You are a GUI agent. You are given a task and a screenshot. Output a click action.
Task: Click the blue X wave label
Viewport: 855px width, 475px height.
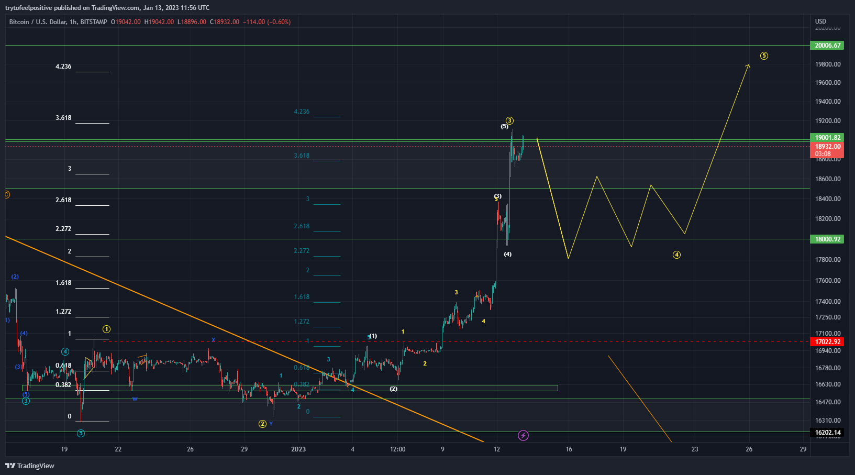(213, 340)
